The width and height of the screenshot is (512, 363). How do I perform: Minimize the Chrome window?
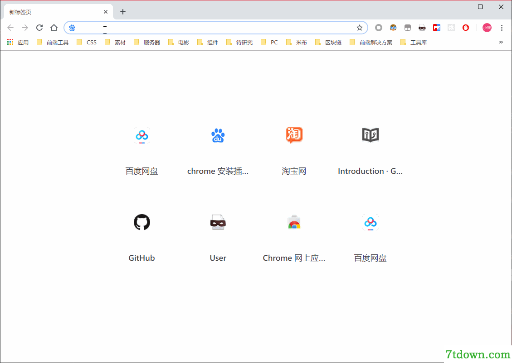[459, 7]
